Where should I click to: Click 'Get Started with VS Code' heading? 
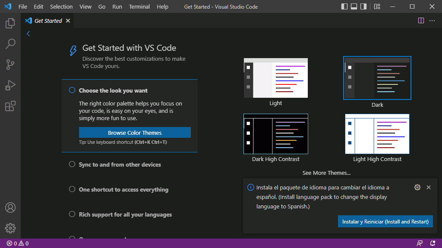[129, 48]
